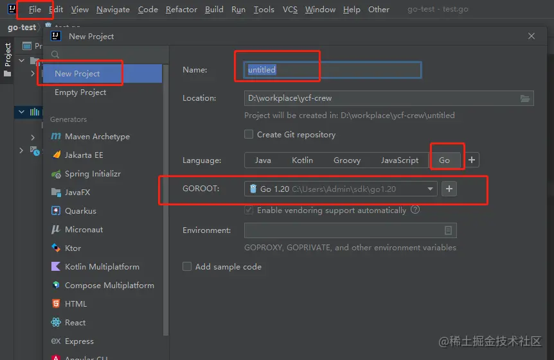Open the vendoring support help icon
Viewport: 554px width, 360px height.
[415, 210]
